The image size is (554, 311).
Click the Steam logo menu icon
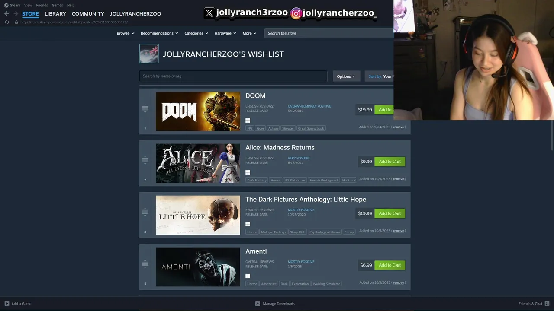pos(6,5)
